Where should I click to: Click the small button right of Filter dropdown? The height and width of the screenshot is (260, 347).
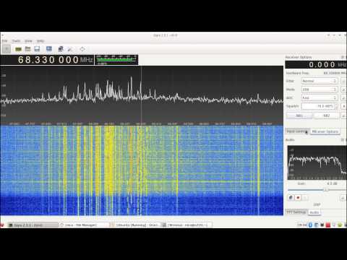pos(343,81)
